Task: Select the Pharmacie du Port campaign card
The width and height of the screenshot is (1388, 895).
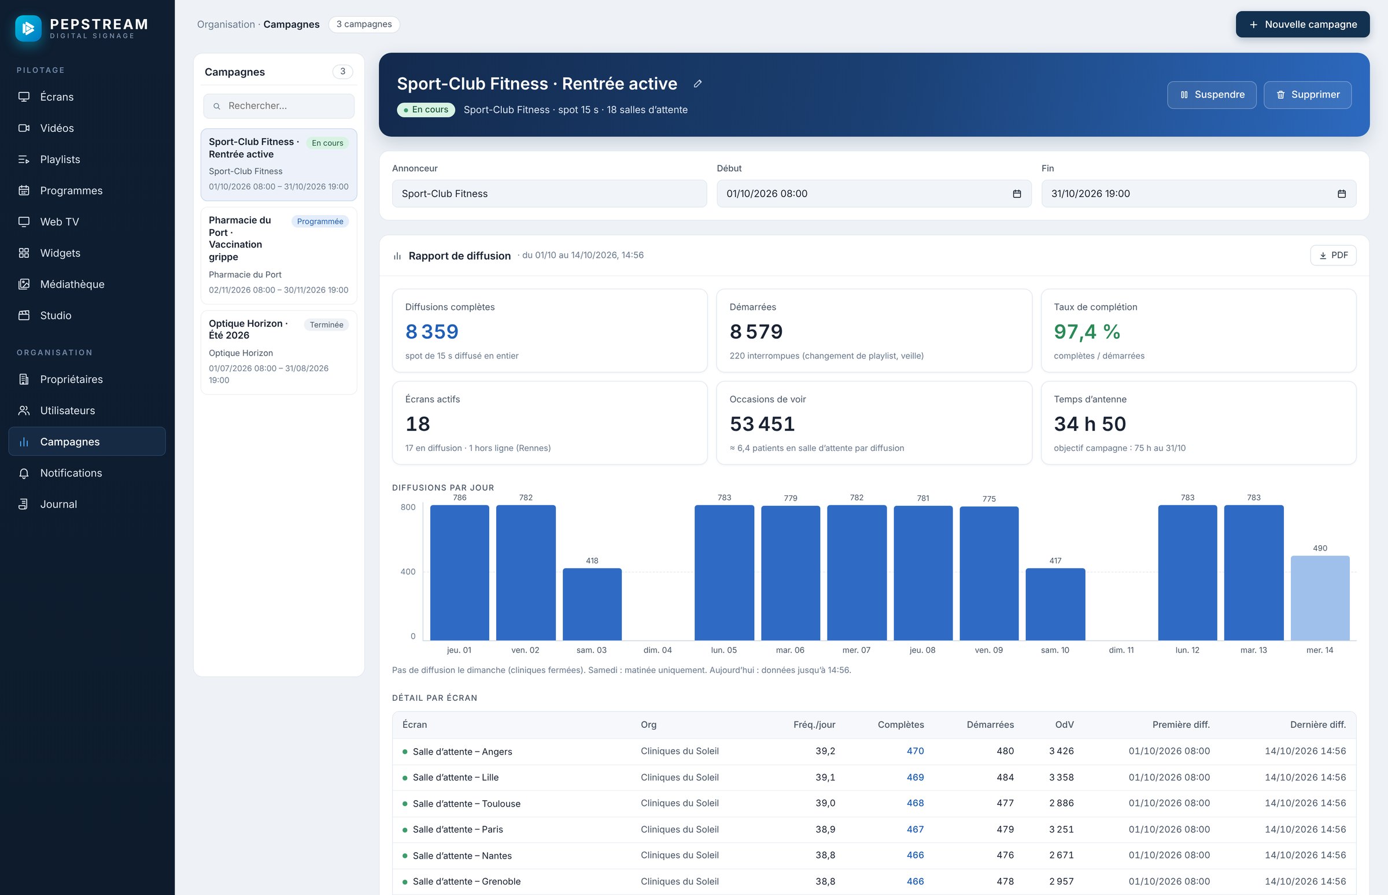Action: (278, 255)
